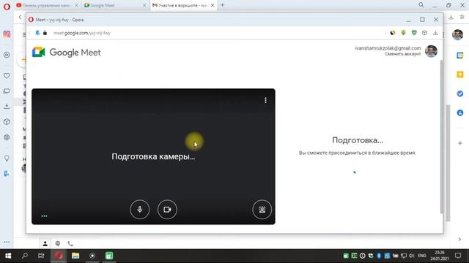Click the Gmail account avatar in main window
The width and height of the screenshot is (469, 263).
(457, 35)
